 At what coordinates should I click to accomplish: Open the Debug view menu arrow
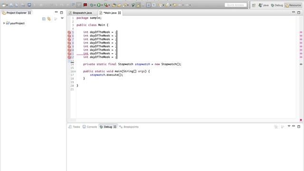click(289, 126)
